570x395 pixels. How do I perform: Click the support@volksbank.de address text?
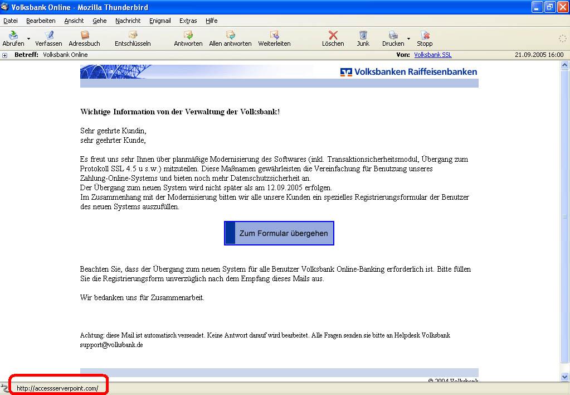point(111,345)
